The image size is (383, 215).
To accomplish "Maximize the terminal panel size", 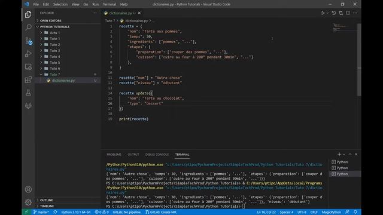I will tap(350, 154).
